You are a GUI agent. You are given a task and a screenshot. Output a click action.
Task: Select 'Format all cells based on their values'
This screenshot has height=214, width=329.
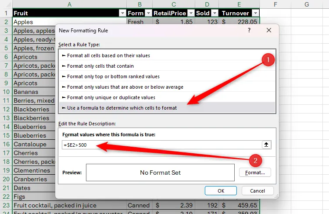[108, 55]
